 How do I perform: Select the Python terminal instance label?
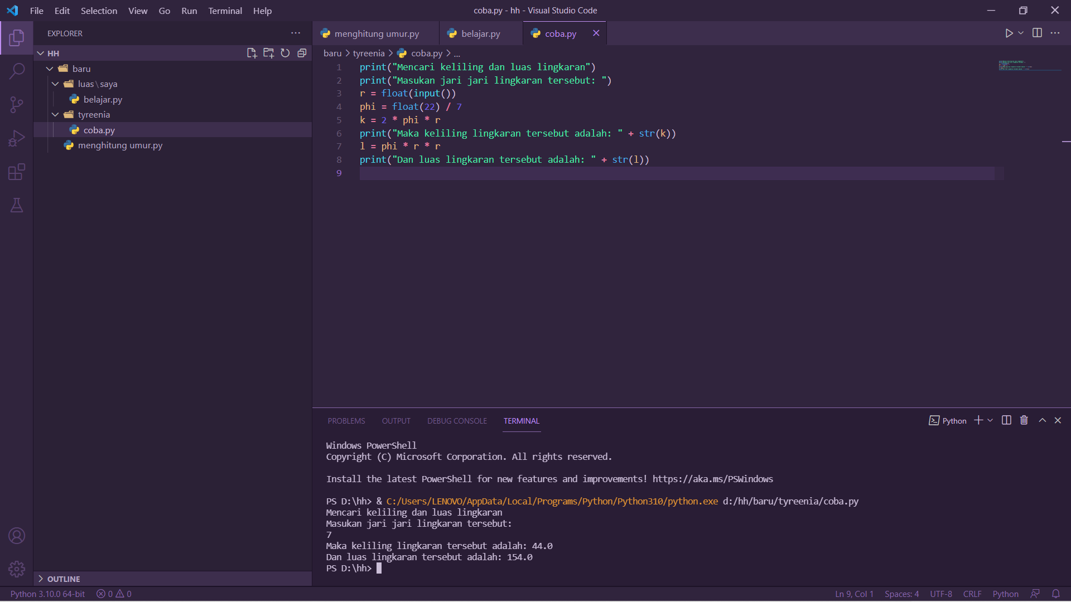(947, 421)
